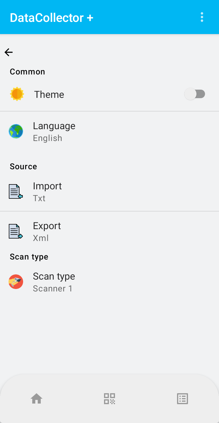Click the Theme label text
Image resolution: width=219 pixels, height=423 pixels.
(x=49, y=95)
